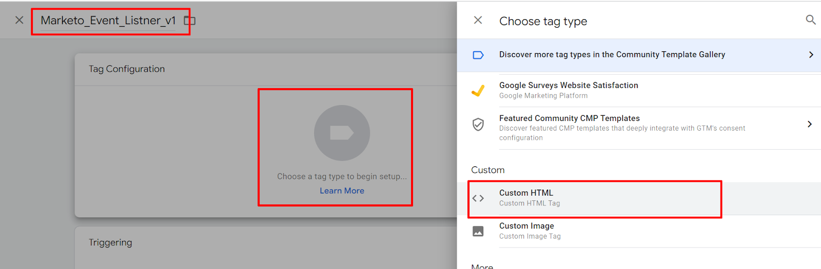
Task: Click the Choose tag type title
Action: (x=543, y=21)
